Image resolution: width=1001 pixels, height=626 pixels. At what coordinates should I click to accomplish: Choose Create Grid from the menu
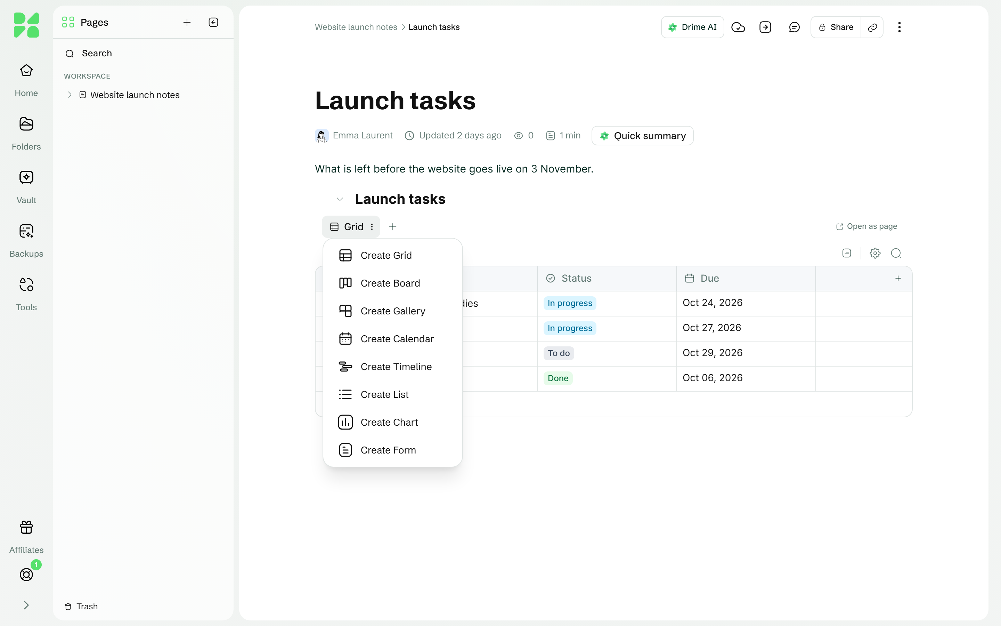click(392, 256)
